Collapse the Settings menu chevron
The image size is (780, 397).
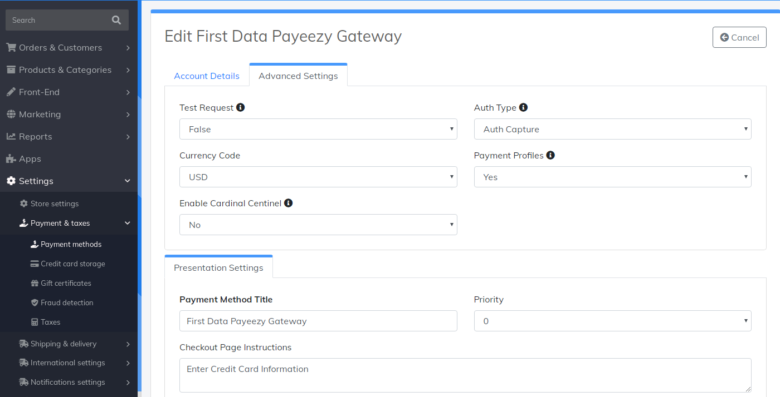128,181
